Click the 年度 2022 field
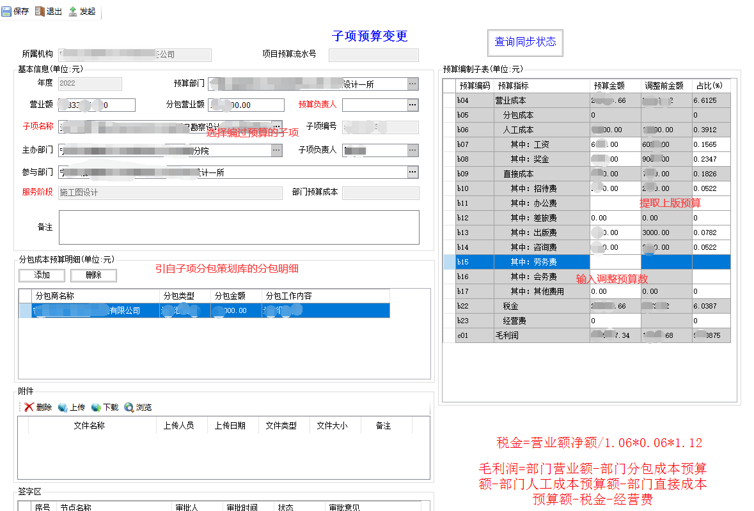 pos(90,84)
